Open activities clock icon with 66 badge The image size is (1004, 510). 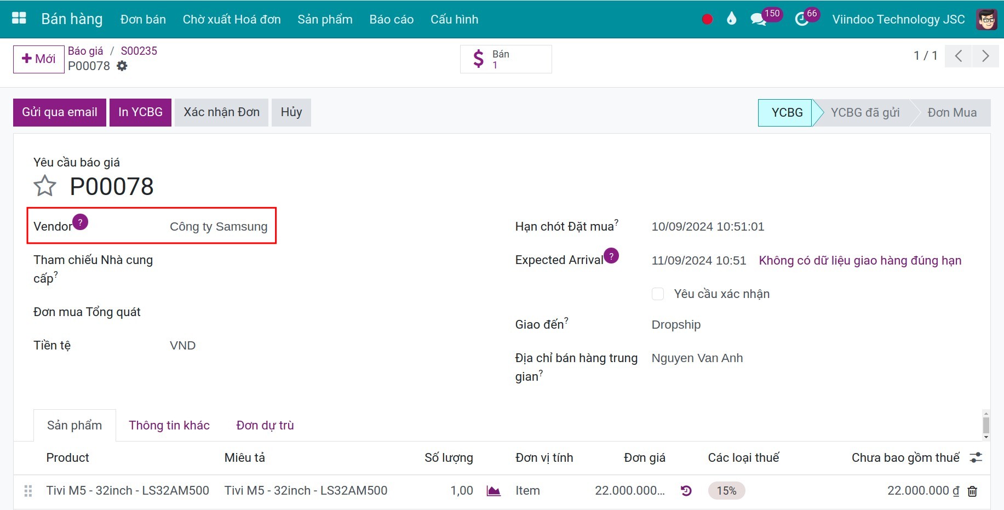(802, 20)
